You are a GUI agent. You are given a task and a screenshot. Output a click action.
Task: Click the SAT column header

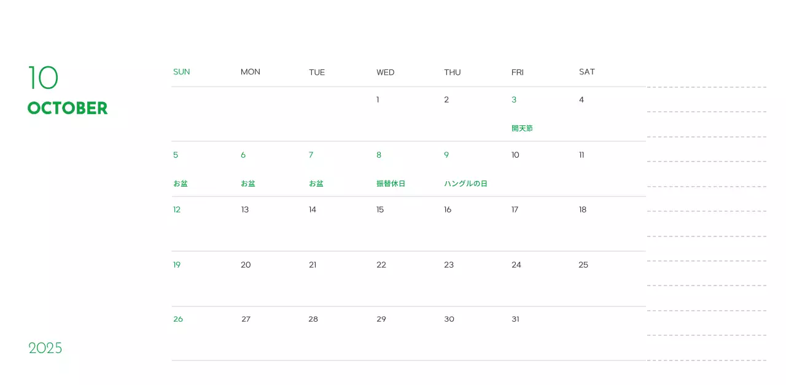pyautogui.click(x=586, y=72)
